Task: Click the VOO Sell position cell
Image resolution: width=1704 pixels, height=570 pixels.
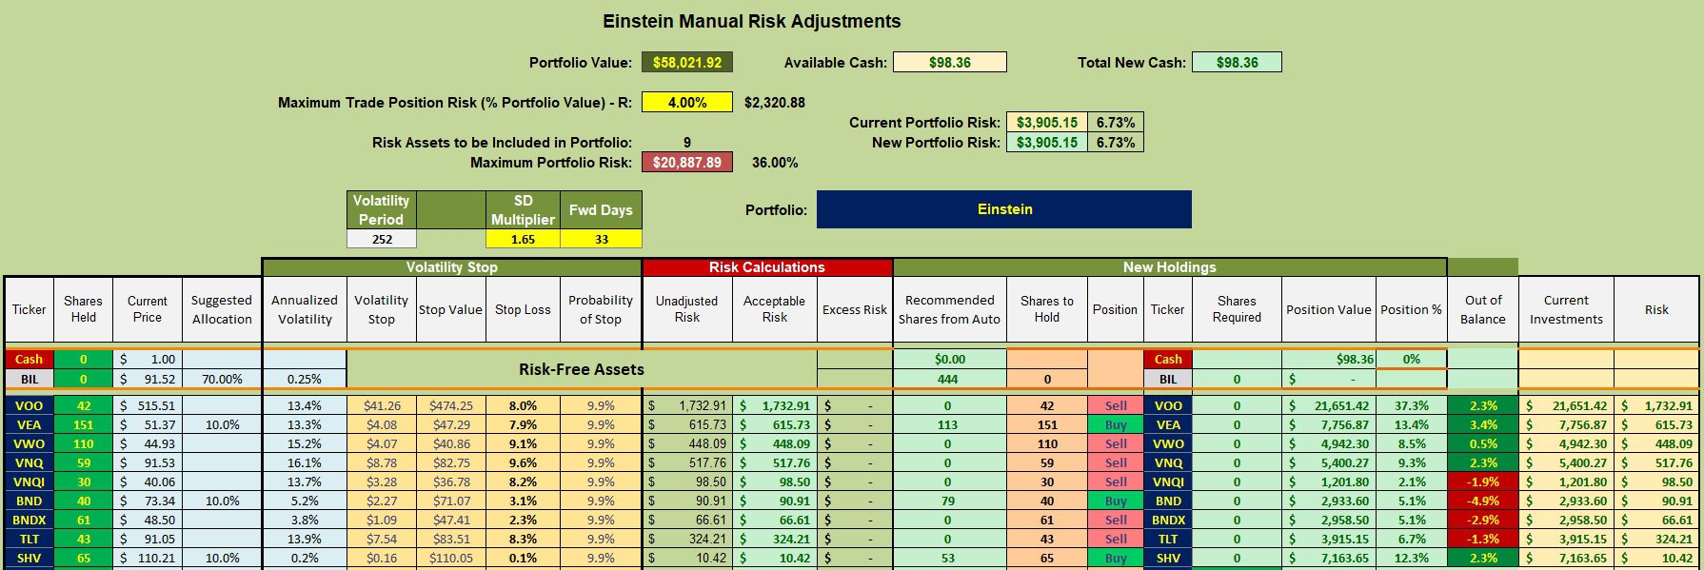Action: [1116, 405]
